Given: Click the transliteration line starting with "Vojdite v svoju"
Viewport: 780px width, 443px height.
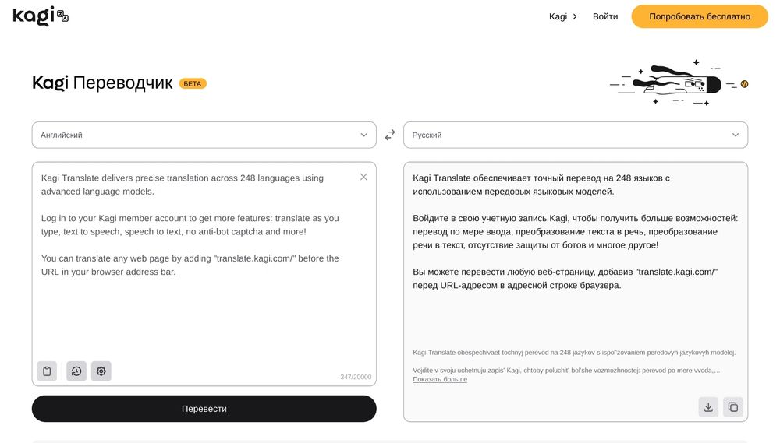Looking at the screenshot, I should click(x=566, y=371).
